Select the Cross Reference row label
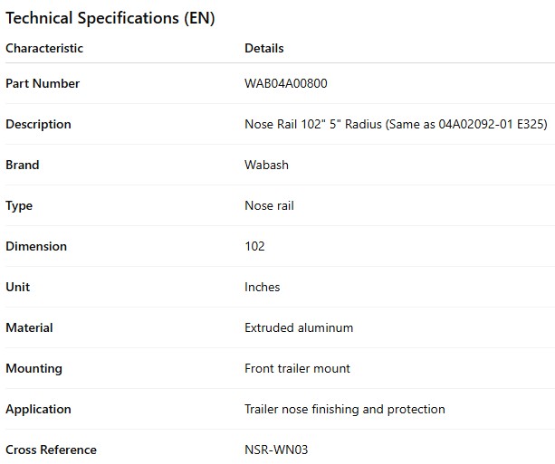This screenshot has height=464, width=555. point(51,450)
